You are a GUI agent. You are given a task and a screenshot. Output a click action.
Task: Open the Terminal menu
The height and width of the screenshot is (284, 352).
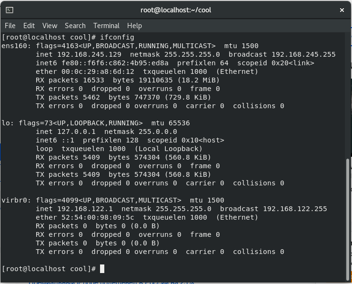click(106, 26)
